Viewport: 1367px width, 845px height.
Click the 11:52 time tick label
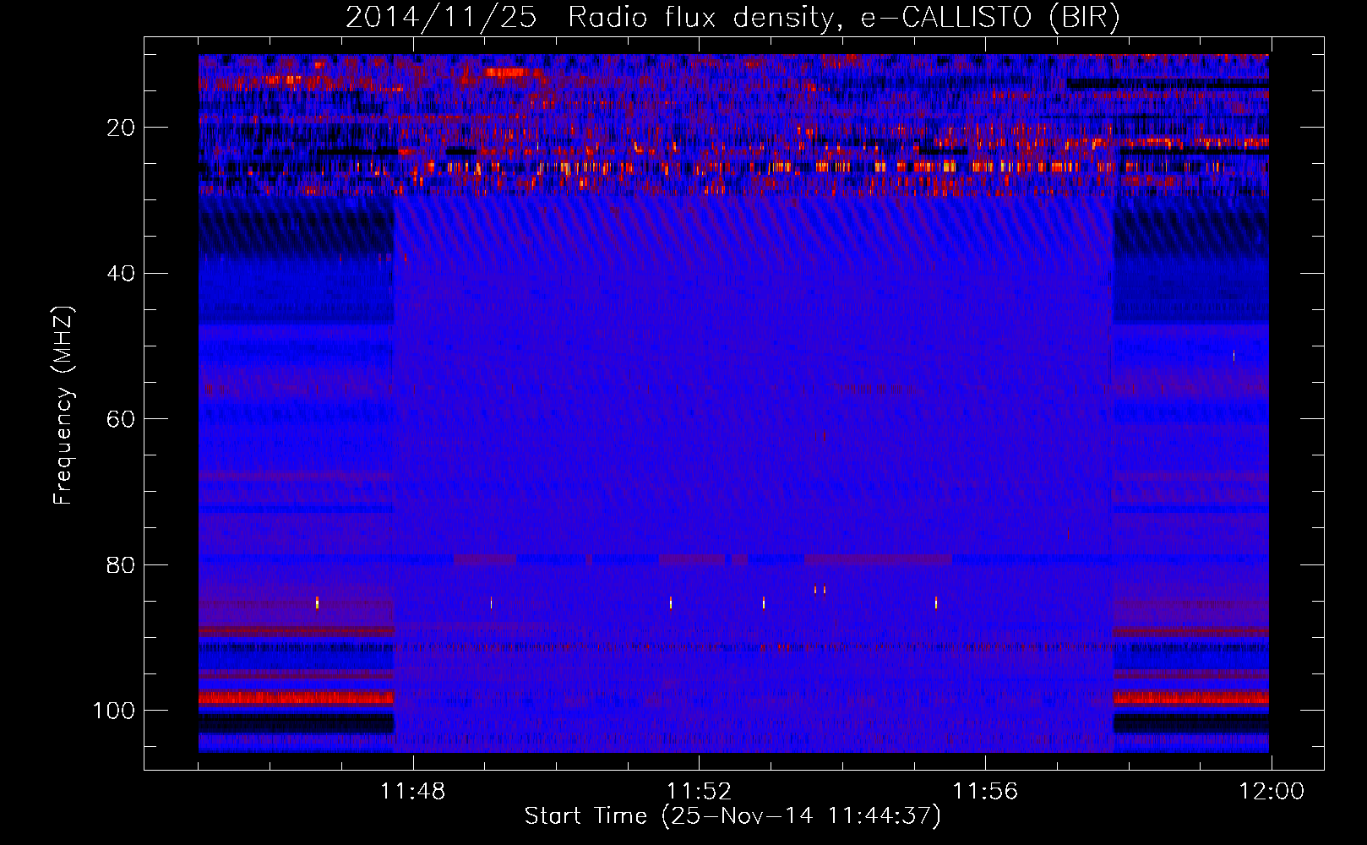[x=699, y=792]
